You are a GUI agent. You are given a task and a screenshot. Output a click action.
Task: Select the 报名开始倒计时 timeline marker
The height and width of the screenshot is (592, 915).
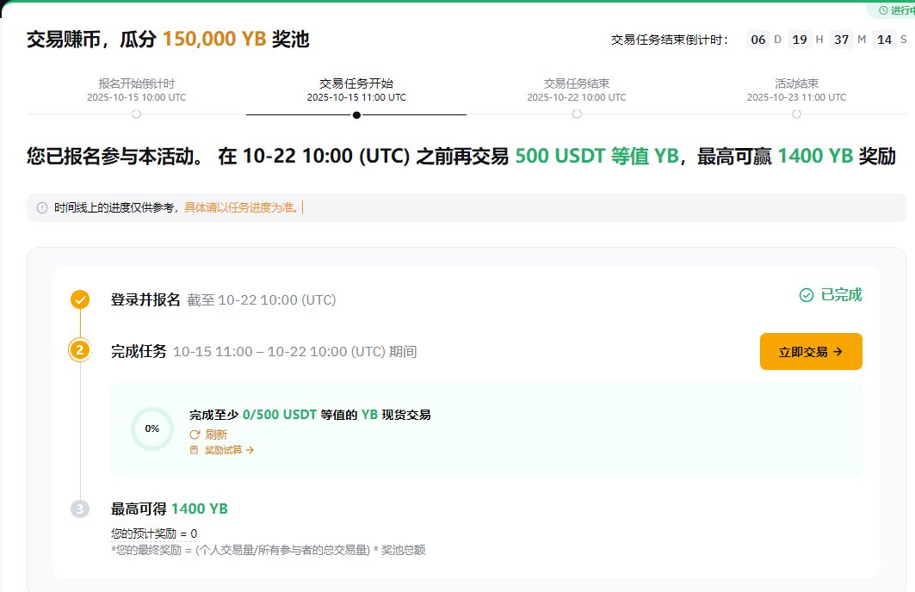(137, 114)
